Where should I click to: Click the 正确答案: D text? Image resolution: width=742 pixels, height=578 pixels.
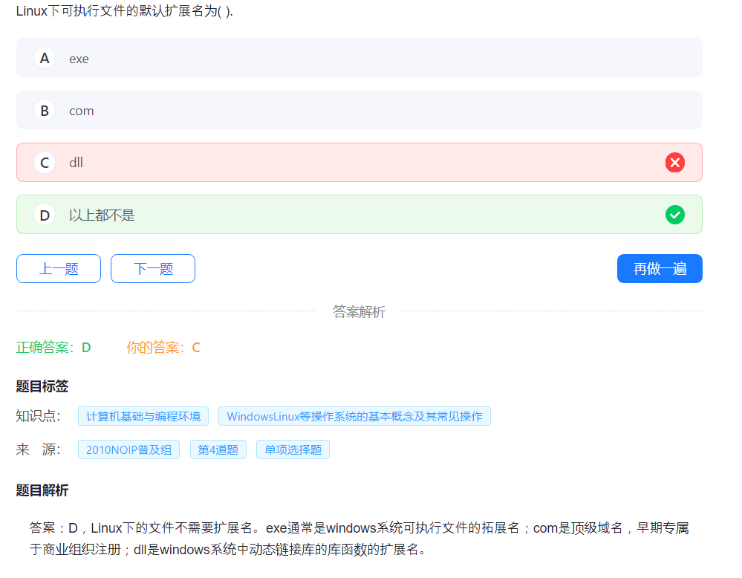coord(53,348)
